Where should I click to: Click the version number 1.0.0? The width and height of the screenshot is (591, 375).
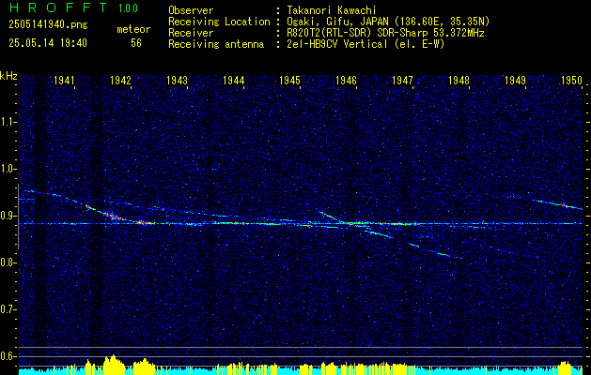click(x=128, y=7)
